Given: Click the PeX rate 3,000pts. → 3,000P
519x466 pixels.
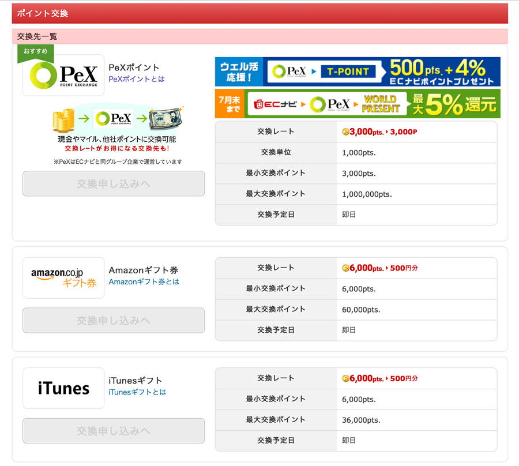Looking at the screenshot, I should coord(379,131).
